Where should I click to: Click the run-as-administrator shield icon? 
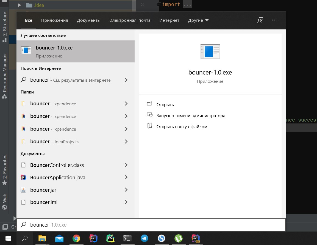(x=150, y=115)
